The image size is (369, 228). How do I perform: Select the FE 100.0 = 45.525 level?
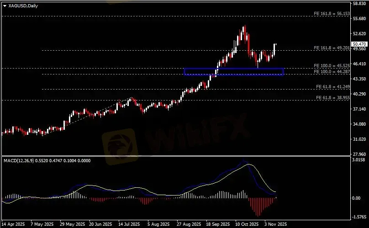click(332, 66)
